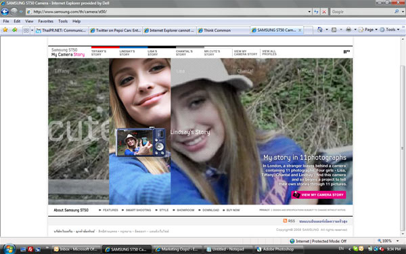This screenshot has width=406, height=254.
Task: Switch to the Twitter on Pepsi Can tab
Action: (x=115, y=30)
